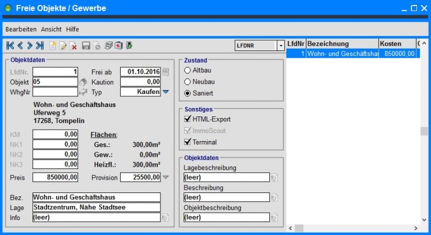This screenshot has height=235, width=431.
Task: Click the Info (leer) field
Action: [97, 218]
